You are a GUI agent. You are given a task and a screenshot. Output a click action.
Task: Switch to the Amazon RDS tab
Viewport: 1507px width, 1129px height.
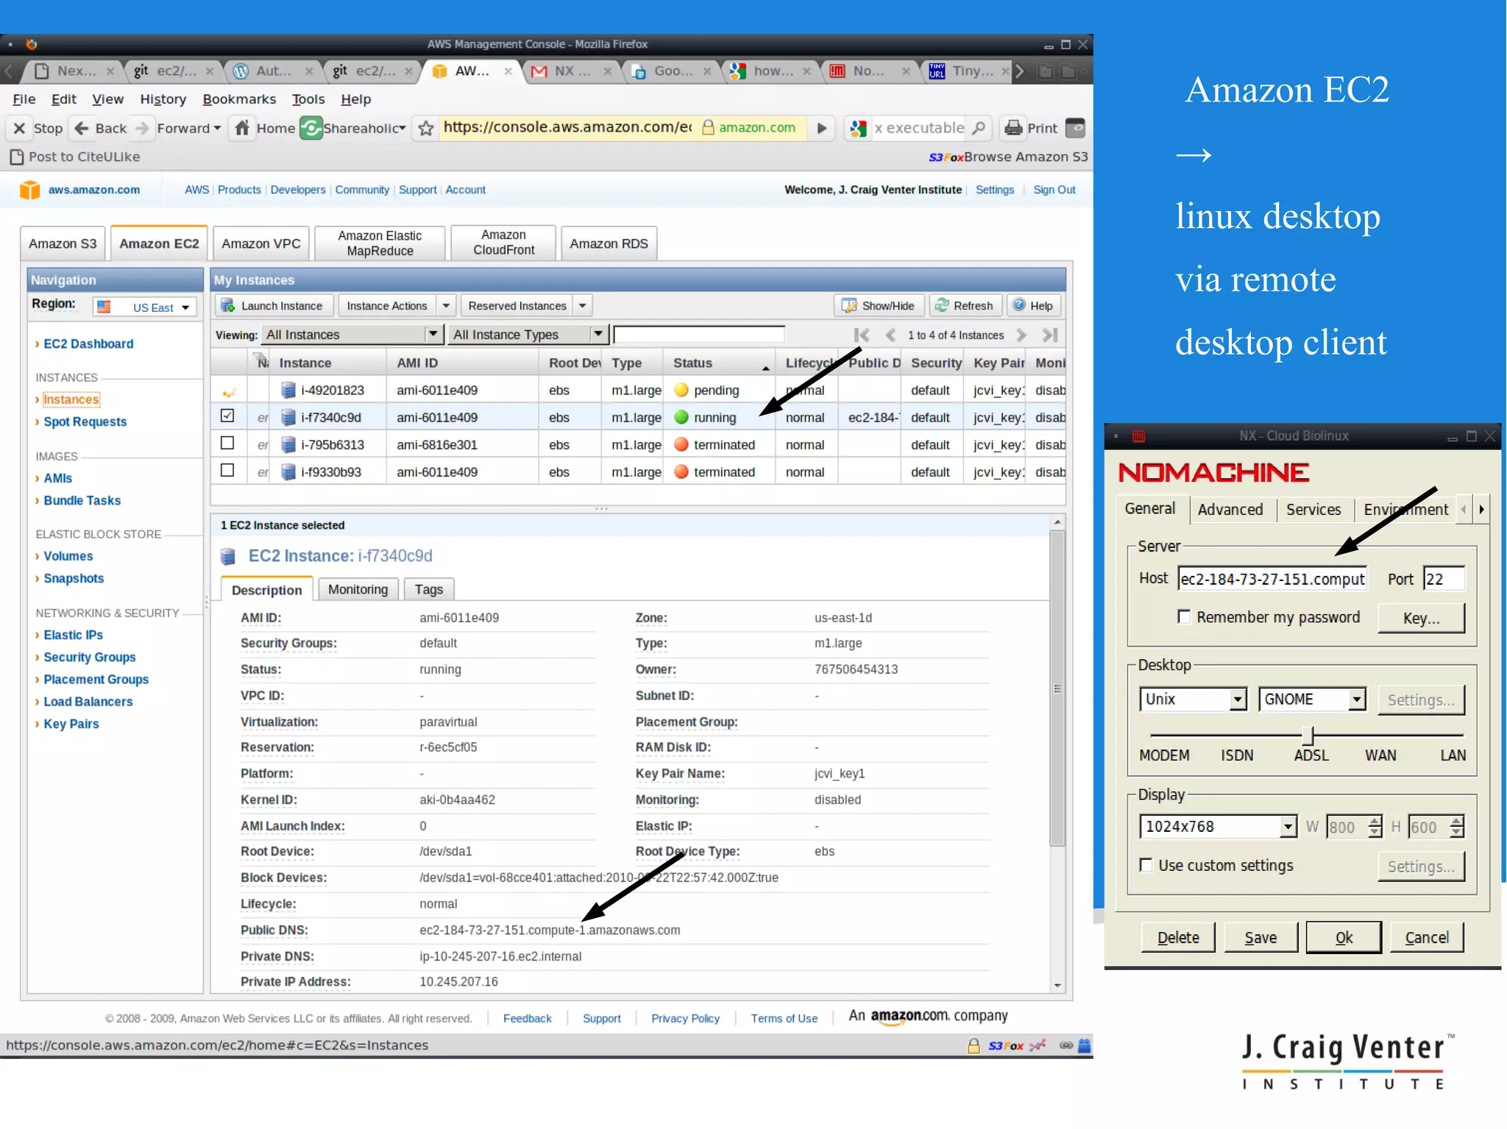(609, 243)
